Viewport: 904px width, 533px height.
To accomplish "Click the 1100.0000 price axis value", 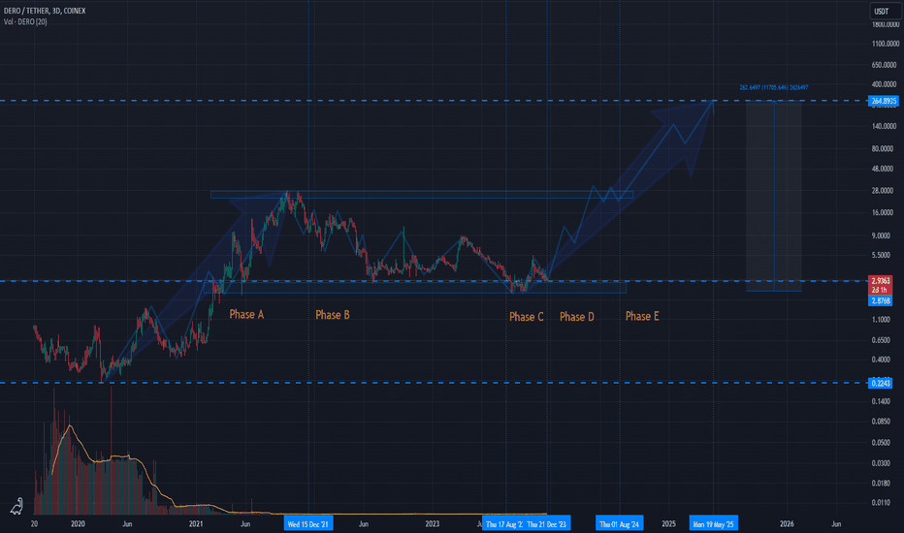I will click(886, 44).
